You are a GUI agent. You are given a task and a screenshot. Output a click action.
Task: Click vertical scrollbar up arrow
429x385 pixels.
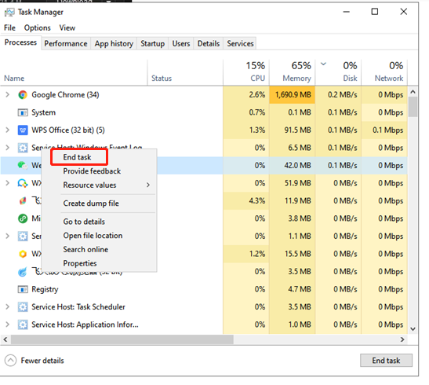[x=413, y=92]
